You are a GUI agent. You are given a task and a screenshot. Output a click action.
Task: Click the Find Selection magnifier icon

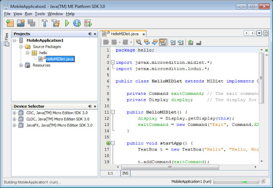pos(139,42)
